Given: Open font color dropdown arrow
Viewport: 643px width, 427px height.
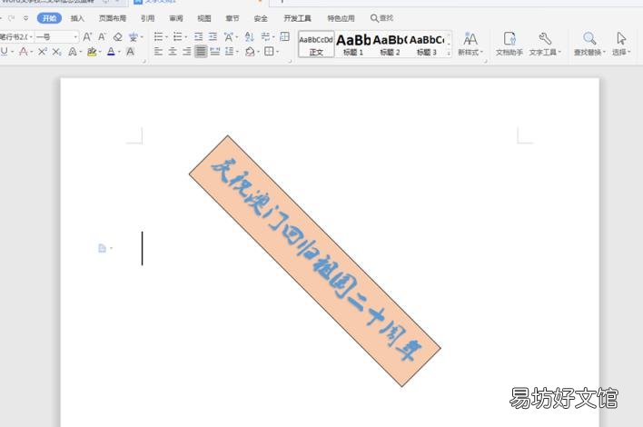Looking at the screenshot, I should [119, 52].
